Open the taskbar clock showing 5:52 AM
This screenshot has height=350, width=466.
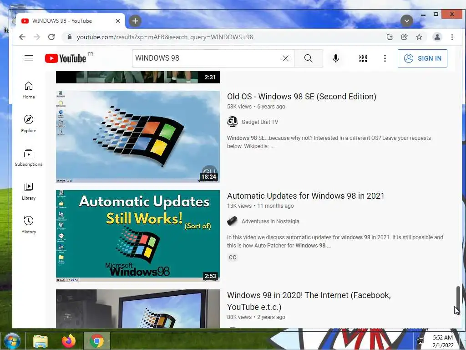[x=443, y=341]
